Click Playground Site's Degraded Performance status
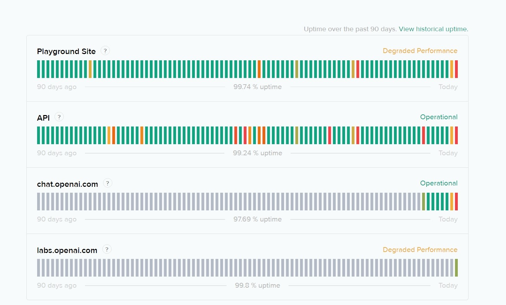Image resolution: width=506 pixels, height=305 pixels. (x=420, y=51)
